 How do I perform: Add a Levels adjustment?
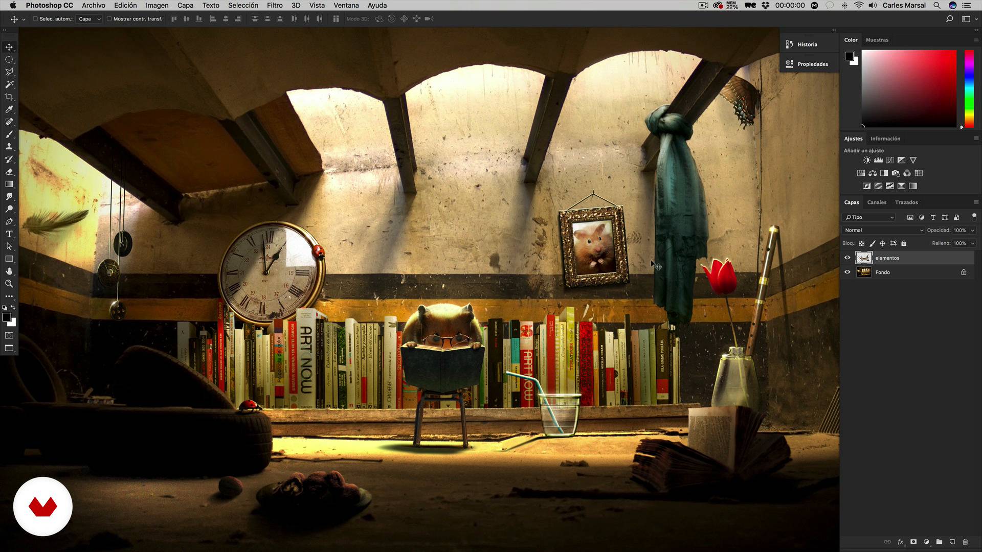tap(878, 160)
